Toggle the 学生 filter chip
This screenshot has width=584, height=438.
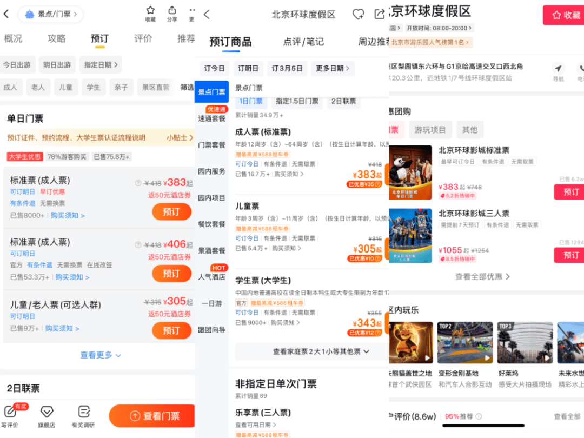point(94,88)
